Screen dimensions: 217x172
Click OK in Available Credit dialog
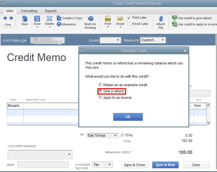[x=128, y=117]
